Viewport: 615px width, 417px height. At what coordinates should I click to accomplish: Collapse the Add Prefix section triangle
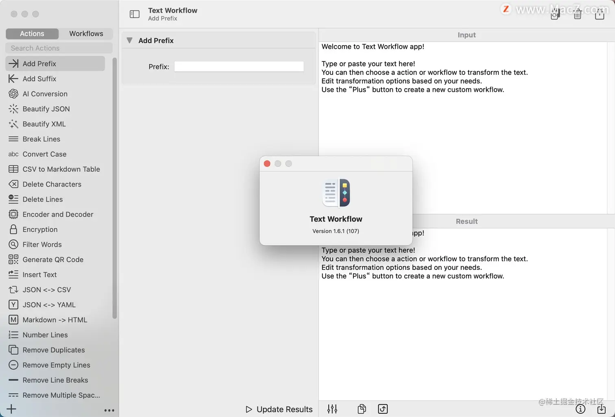pos(129,40)
